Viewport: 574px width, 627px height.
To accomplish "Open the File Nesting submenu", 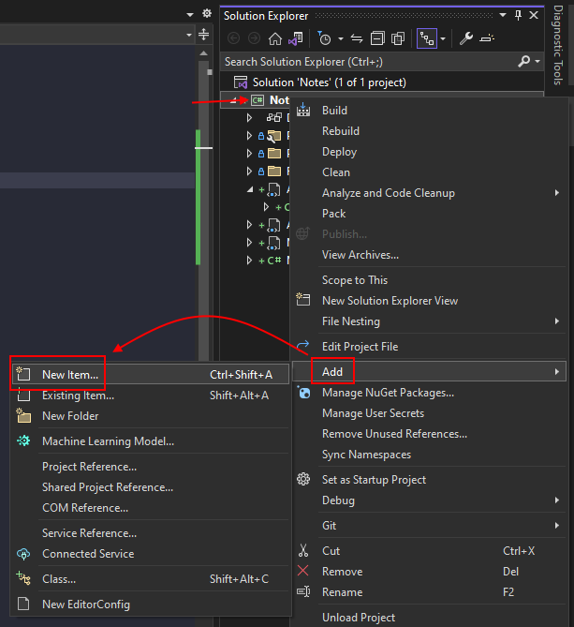I will coord(430,321).
